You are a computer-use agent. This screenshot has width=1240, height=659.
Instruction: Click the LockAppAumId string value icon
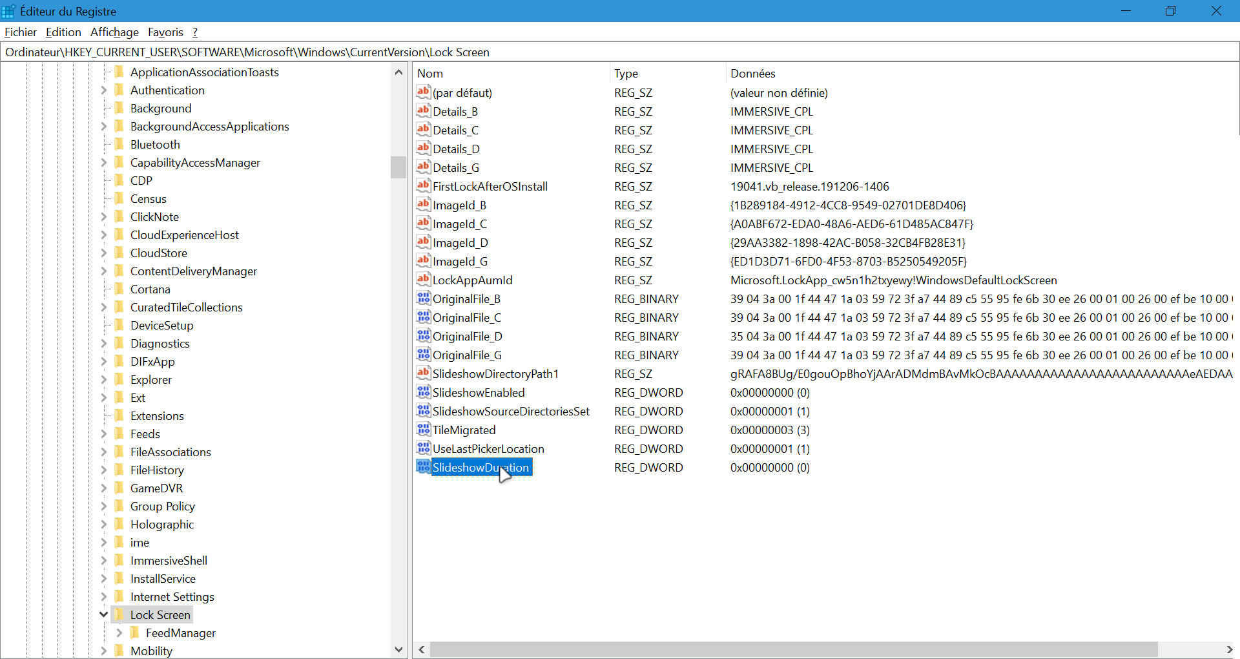click(424, 280)
